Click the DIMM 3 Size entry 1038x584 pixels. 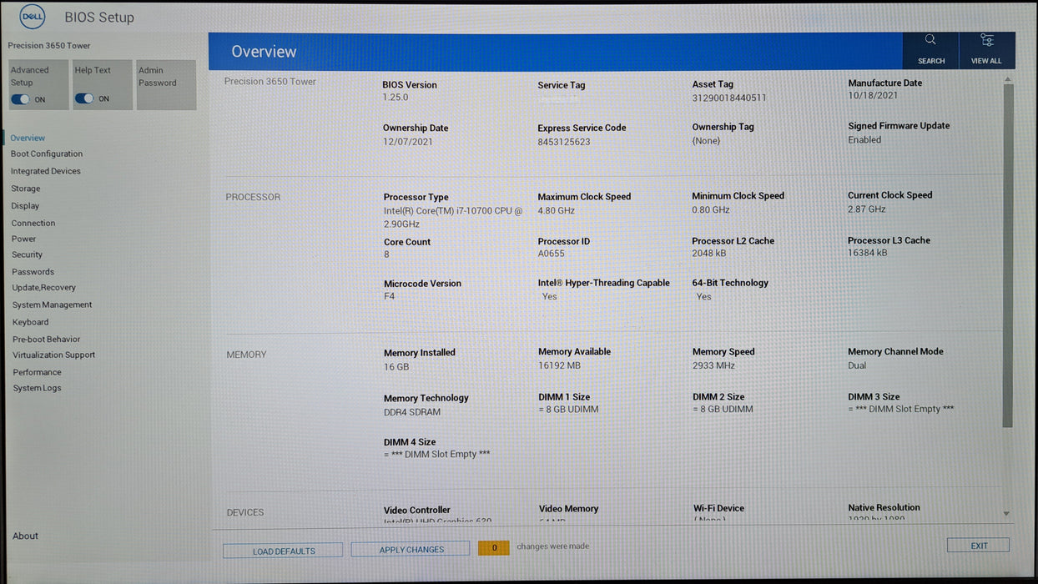point(900,403)
